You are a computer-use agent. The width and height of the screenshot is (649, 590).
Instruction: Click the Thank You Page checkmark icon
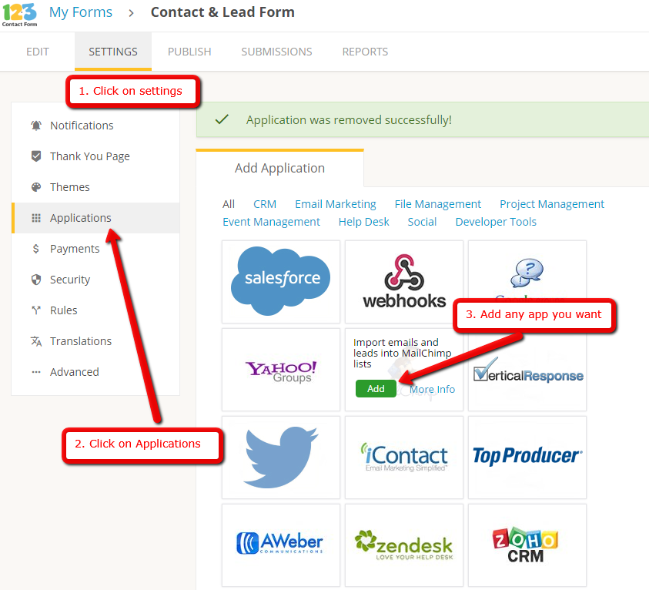click(36, 156)
